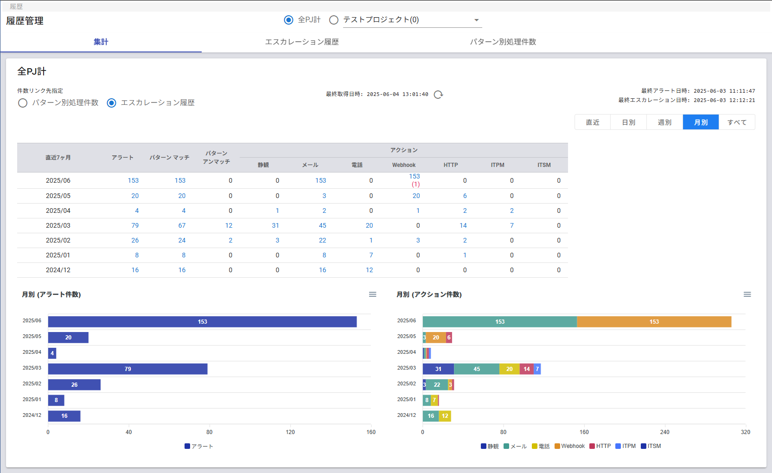Image resolution: width=772 pixels, height=473 pixels.
Task: Click the orange Webhook 153 bar segment
Action: click(654, 322)
